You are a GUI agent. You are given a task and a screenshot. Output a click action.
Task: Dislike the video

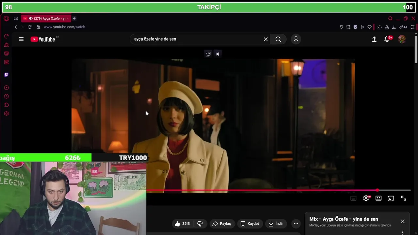(200, 224)
